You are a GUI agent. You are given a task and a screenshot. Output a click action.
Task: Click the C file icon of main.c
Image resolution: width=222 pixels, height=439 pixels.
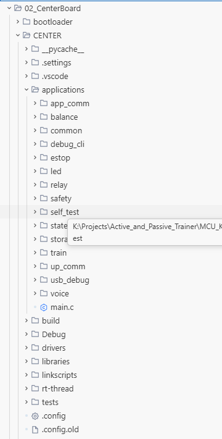pyautogui.click(x=44, y=307)
